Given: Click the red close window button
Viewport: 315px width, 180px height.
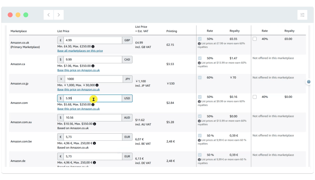Looking at the screenshot, I should point(10,15).
